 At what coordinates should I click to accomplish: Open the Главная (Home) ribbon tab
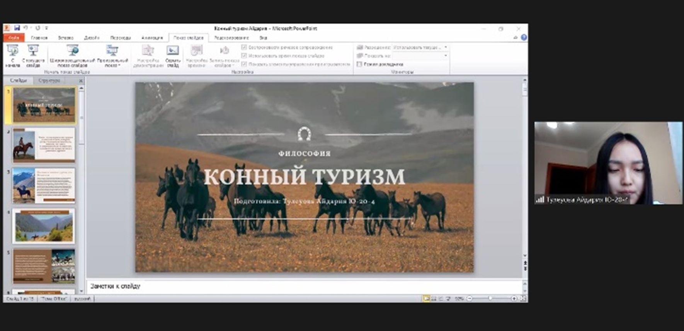pyautogui.click(x=39, y=38)
